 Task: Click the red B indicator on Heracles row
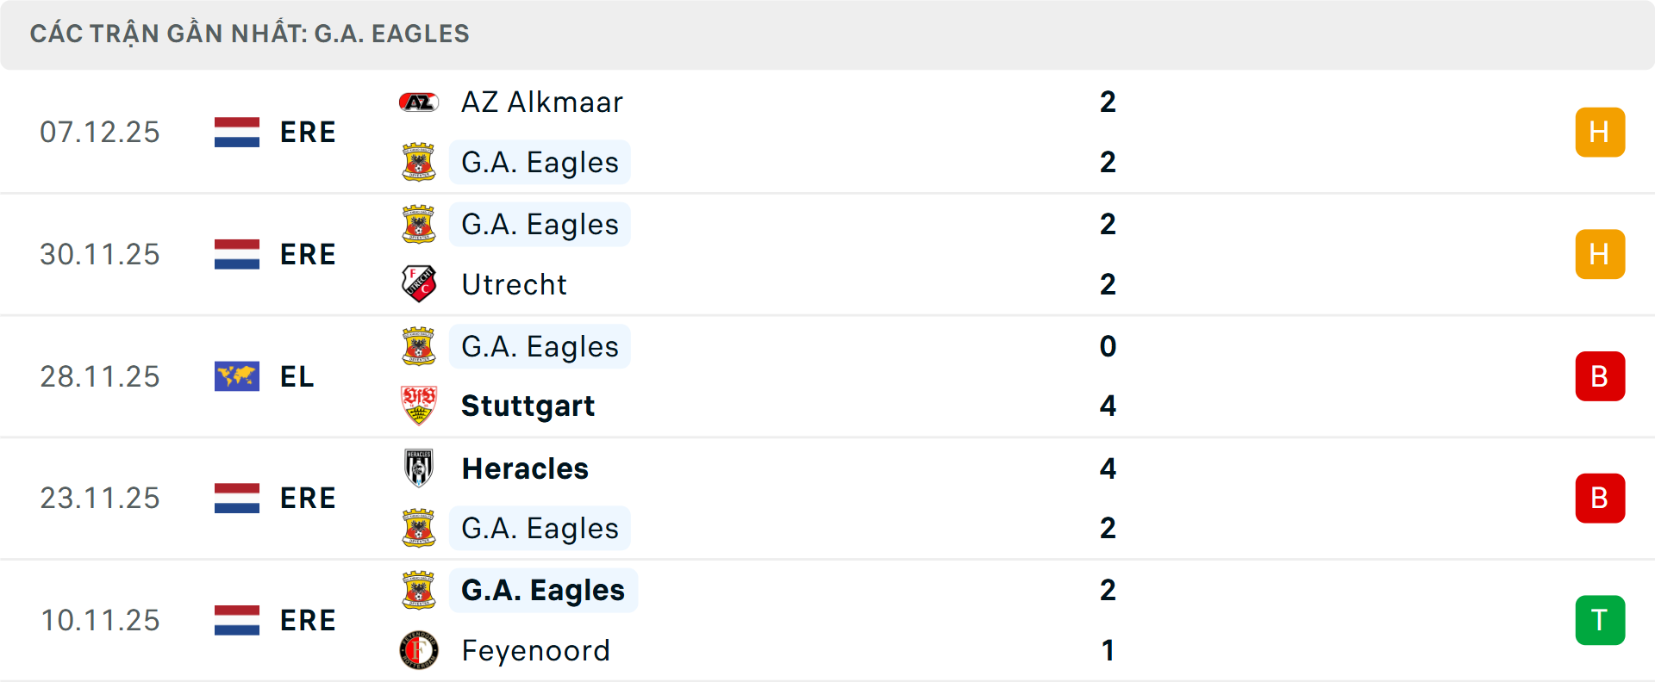click(x=1600, y=498)
